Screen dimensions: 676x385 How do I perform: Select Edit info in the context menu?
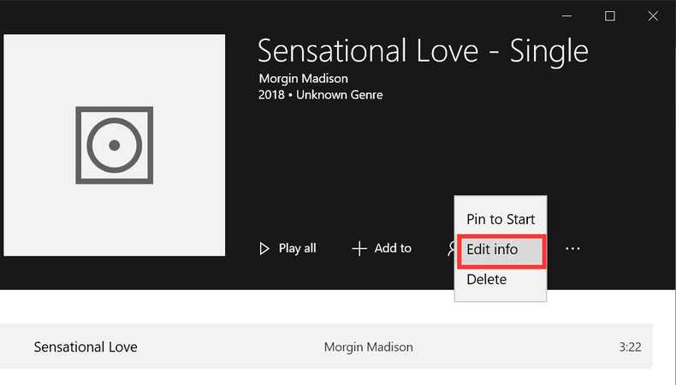tap(500, 250)
